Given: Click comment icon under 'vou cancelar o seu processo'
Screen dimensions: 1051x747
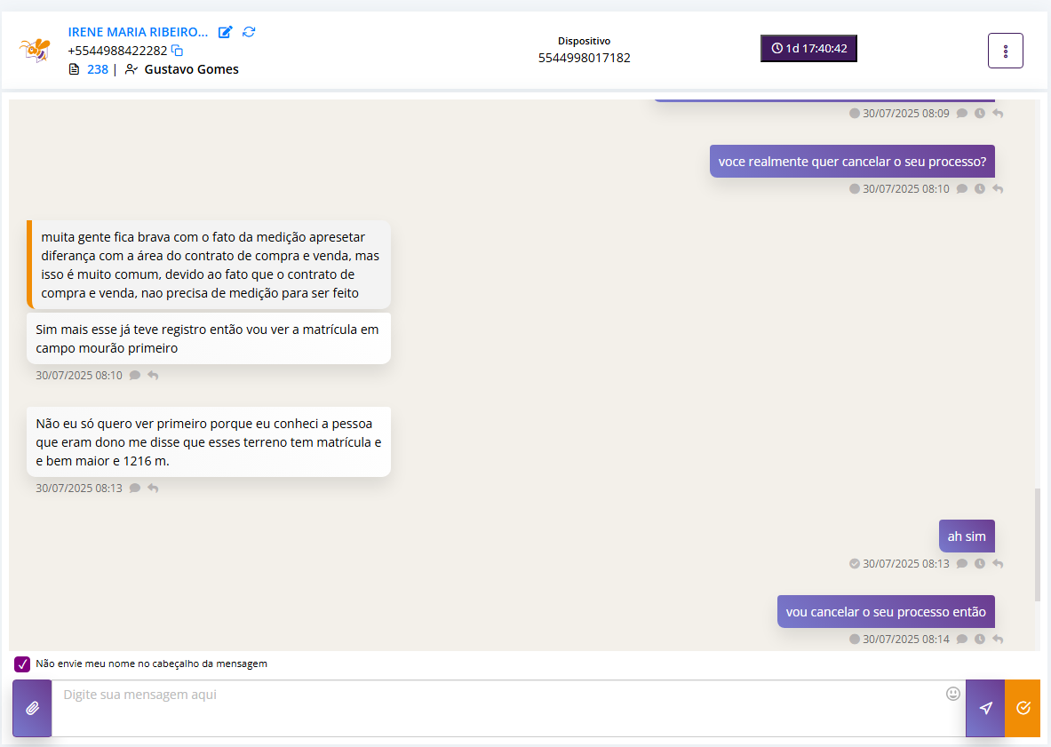Looking at the screenshot, I should 962,640.
